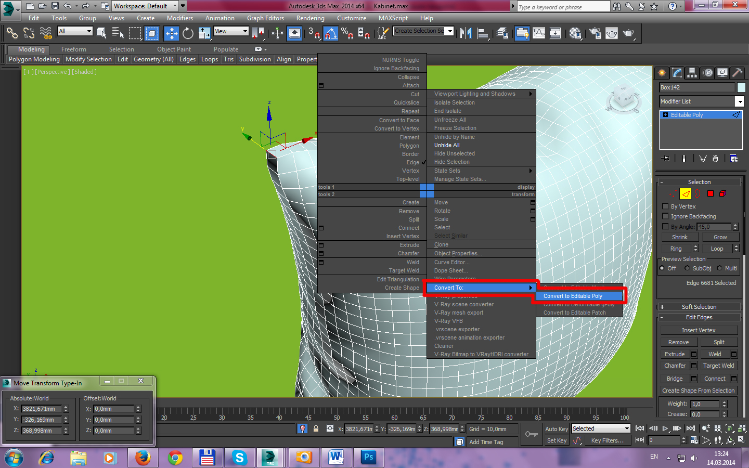Activate the Select and Move tool
Image resolution: width=749 pixels, height=468 pixels.
[x=171, y=33]
